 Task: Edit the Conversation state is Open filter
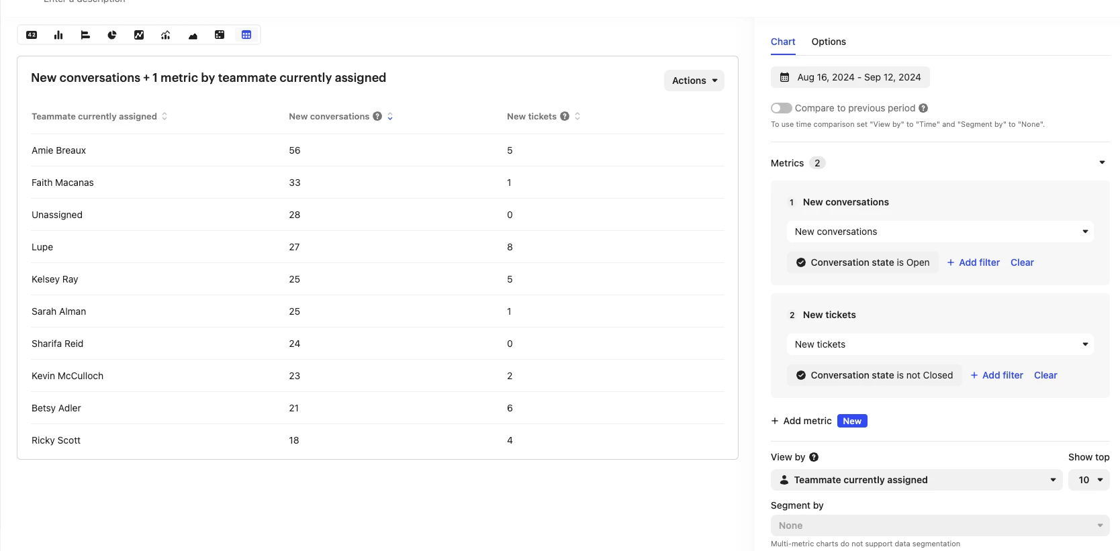[x=863, y=262]
